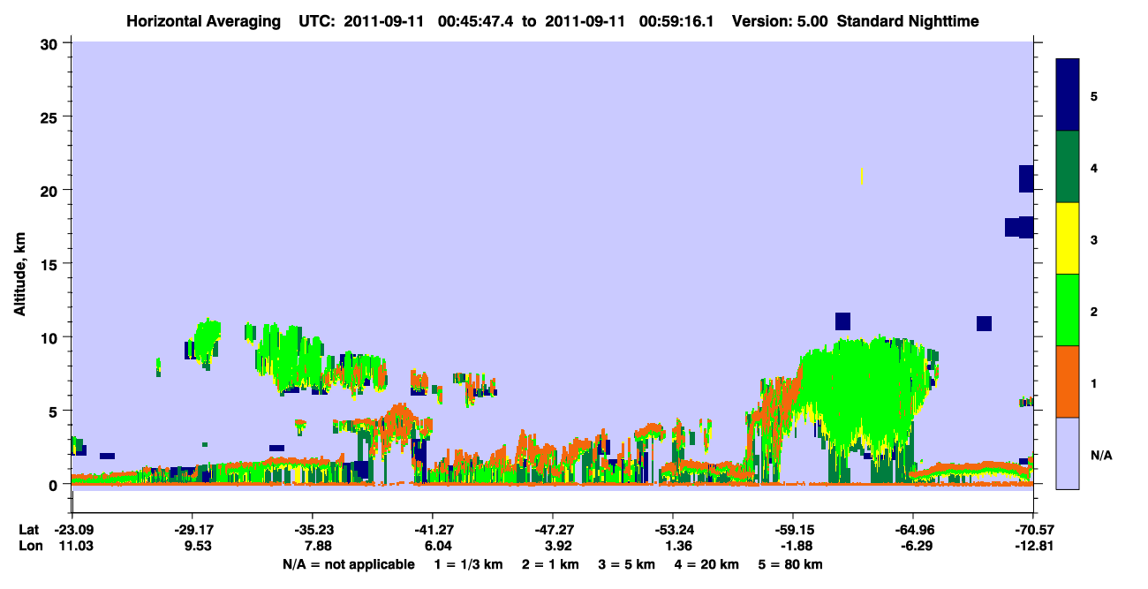
Task: Click the yellow level 3 legend swatch
Action: pos(1068,238)
